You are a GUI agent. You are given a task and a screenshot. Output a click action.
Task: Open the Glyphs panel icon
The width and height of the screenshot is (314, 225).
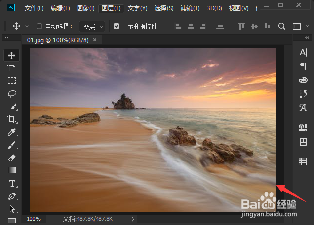(x=303, y=108)
